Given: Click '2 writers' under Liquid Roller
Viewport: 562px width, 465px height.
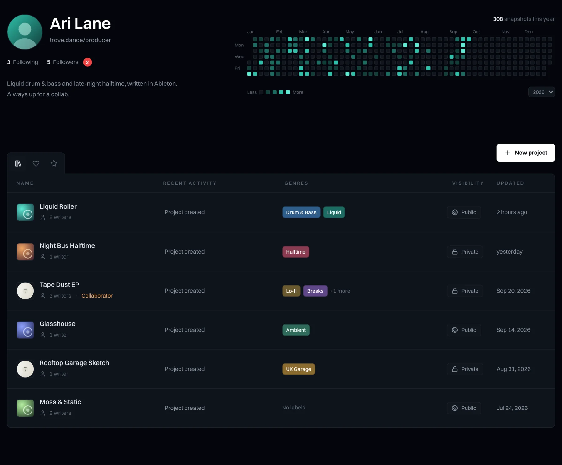Looking at the screenshot, I should [60, 217].
